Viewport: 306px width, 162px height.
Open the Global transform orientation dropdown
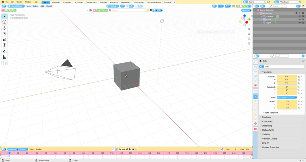click(113, 6)
